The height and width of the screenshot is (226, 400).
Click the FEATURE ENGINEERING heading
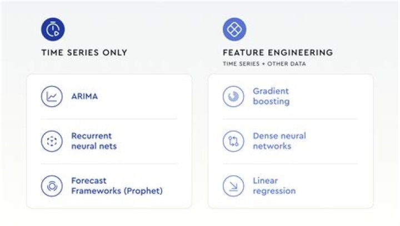277,53
